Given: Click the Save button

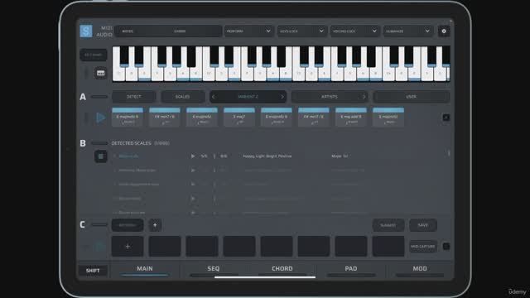Looking at the screenshot, I should (x=423, y=225).
